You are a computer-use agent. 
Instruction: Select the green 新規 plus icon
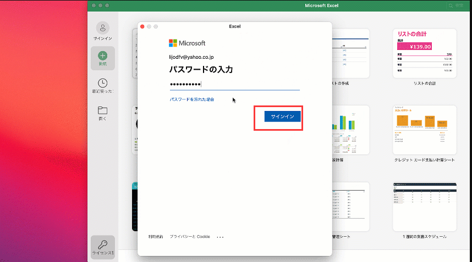point(102,55)
